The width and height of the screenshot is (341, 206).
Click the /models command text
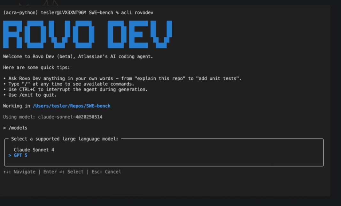[x=18, y=128]
